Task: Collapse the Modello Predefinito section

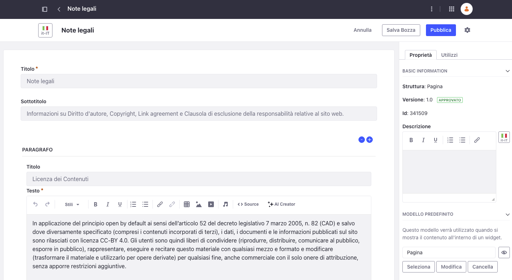Action: 507,214
